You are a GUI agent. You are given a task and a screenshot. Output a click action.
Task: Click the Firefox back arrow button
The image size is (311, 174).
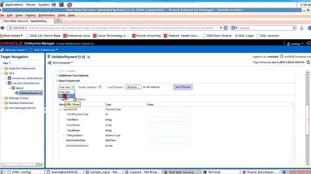point(2,28)
